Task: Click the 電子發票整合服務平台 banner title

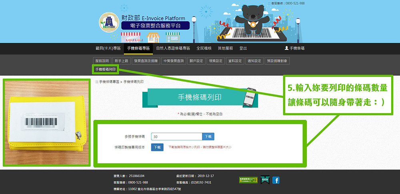Action: 155,26
